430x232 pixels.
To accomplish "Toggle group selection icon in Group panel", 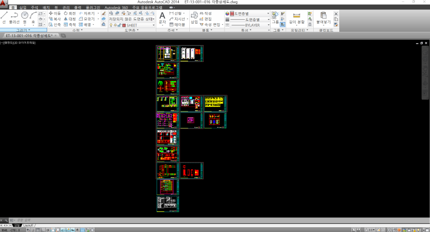I will coord(283,24).
